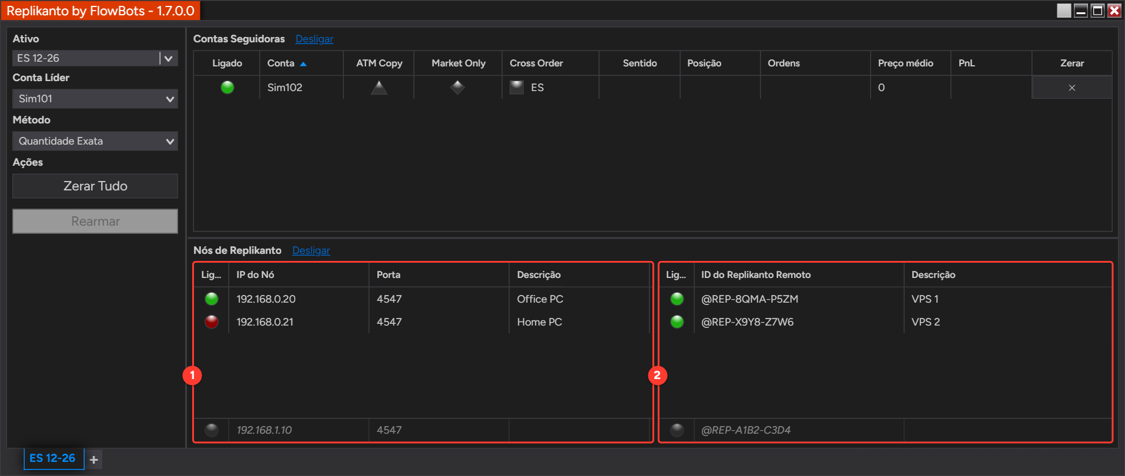This screenshot has width=1125, height=476.
Task: Click the VPS 2 description cell
Action: point(1007,322)
